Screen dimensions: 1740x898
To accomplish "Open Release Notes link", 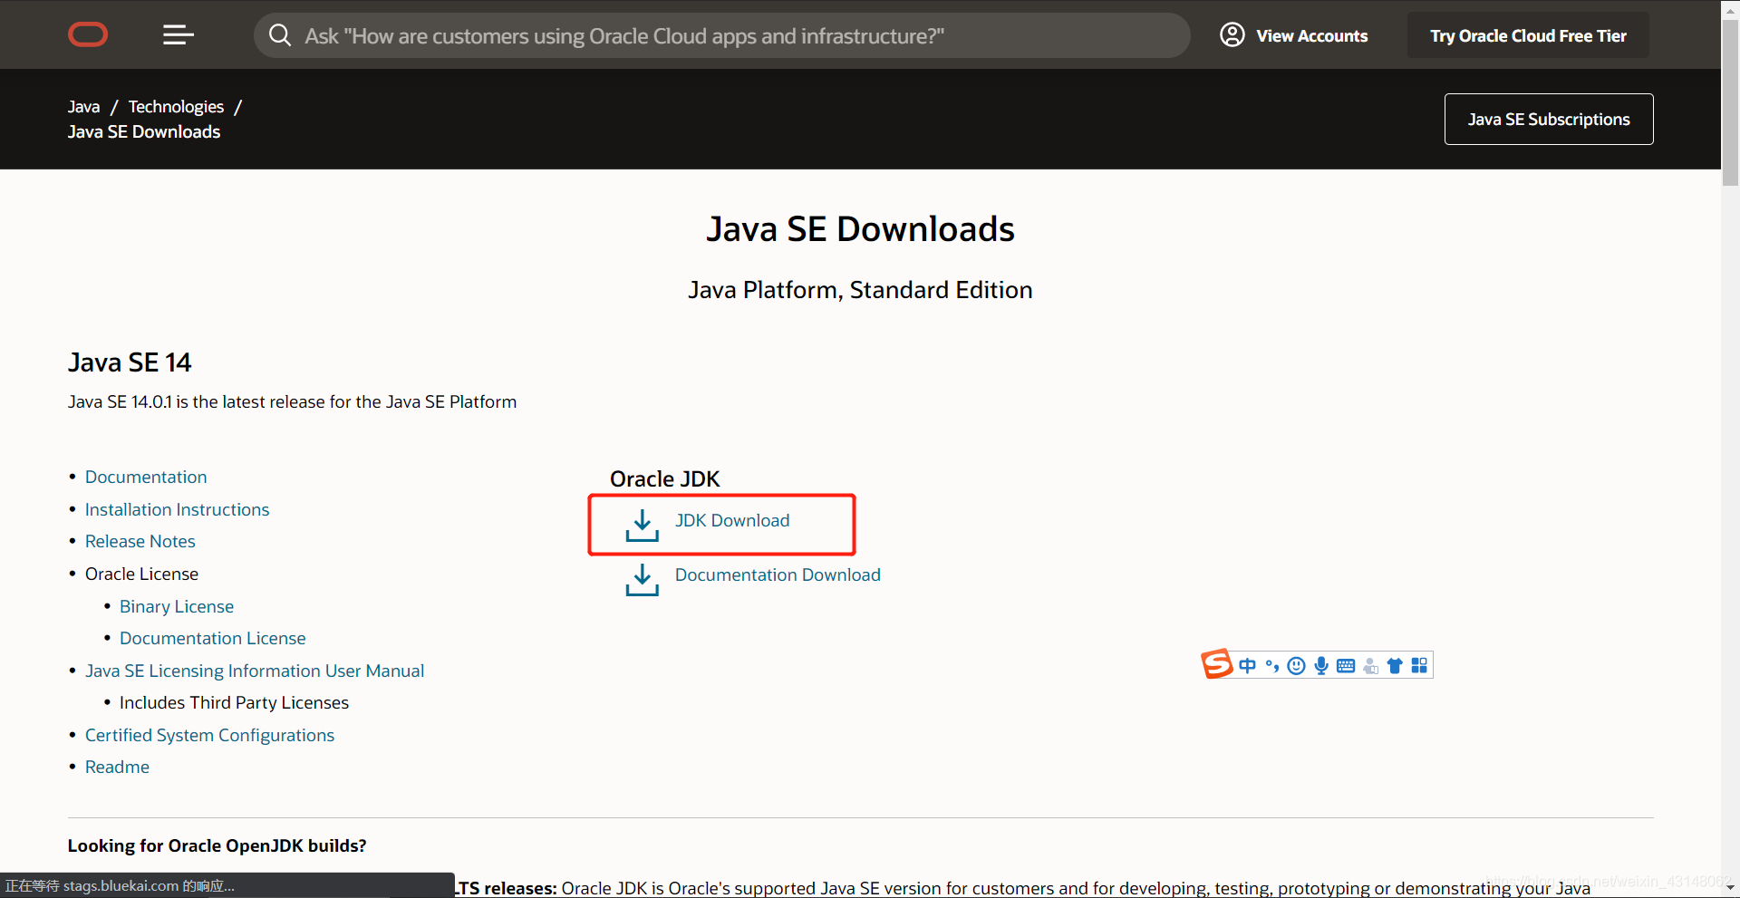I will pos(140,541).
